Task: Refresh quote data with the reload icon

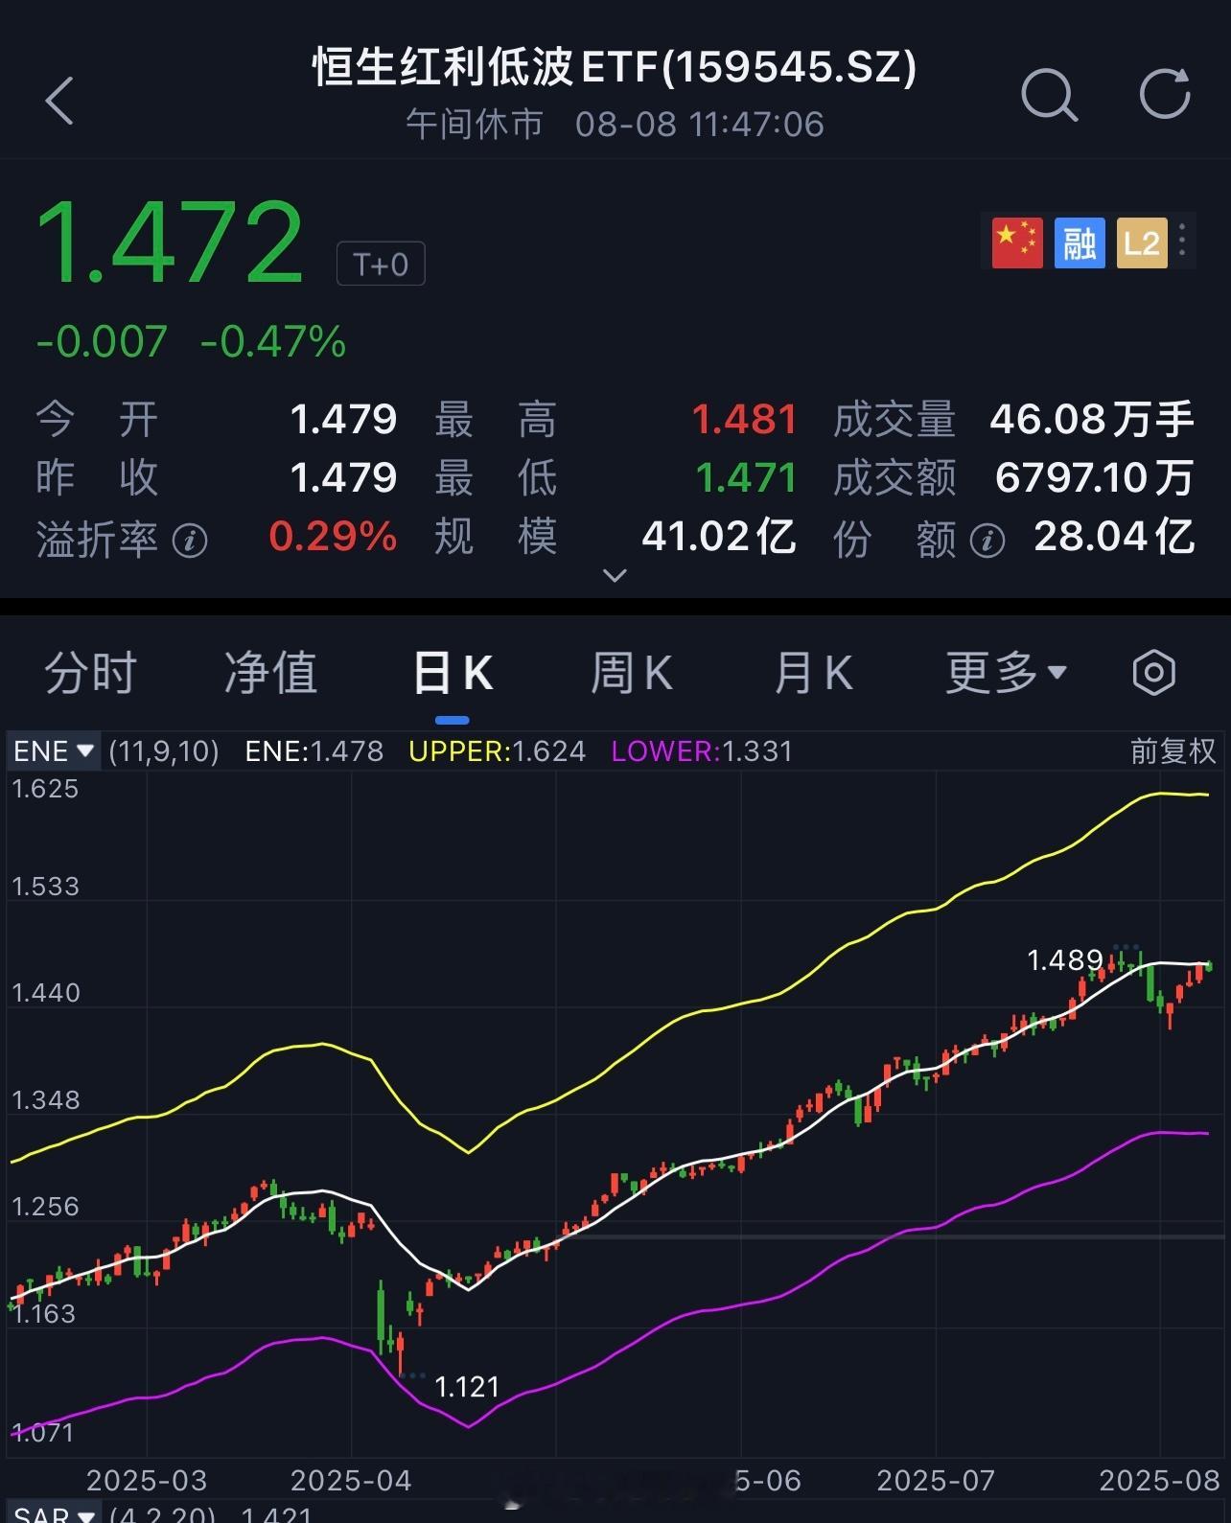Action: (x=1165, y=94)
